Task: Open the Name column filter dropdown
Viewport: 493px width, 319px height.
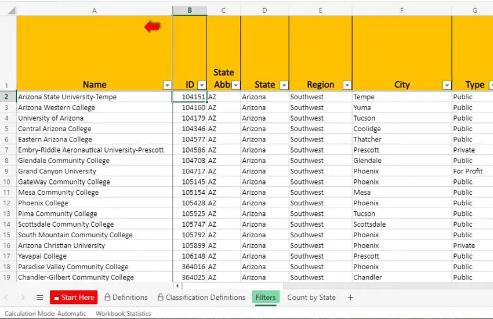Action: coord(167,85)
